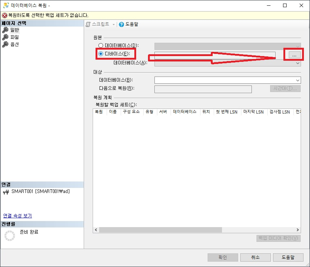Click the scroll right arrow of backup sets
This screenshot has width=310, height=267.
pos(297,230)
